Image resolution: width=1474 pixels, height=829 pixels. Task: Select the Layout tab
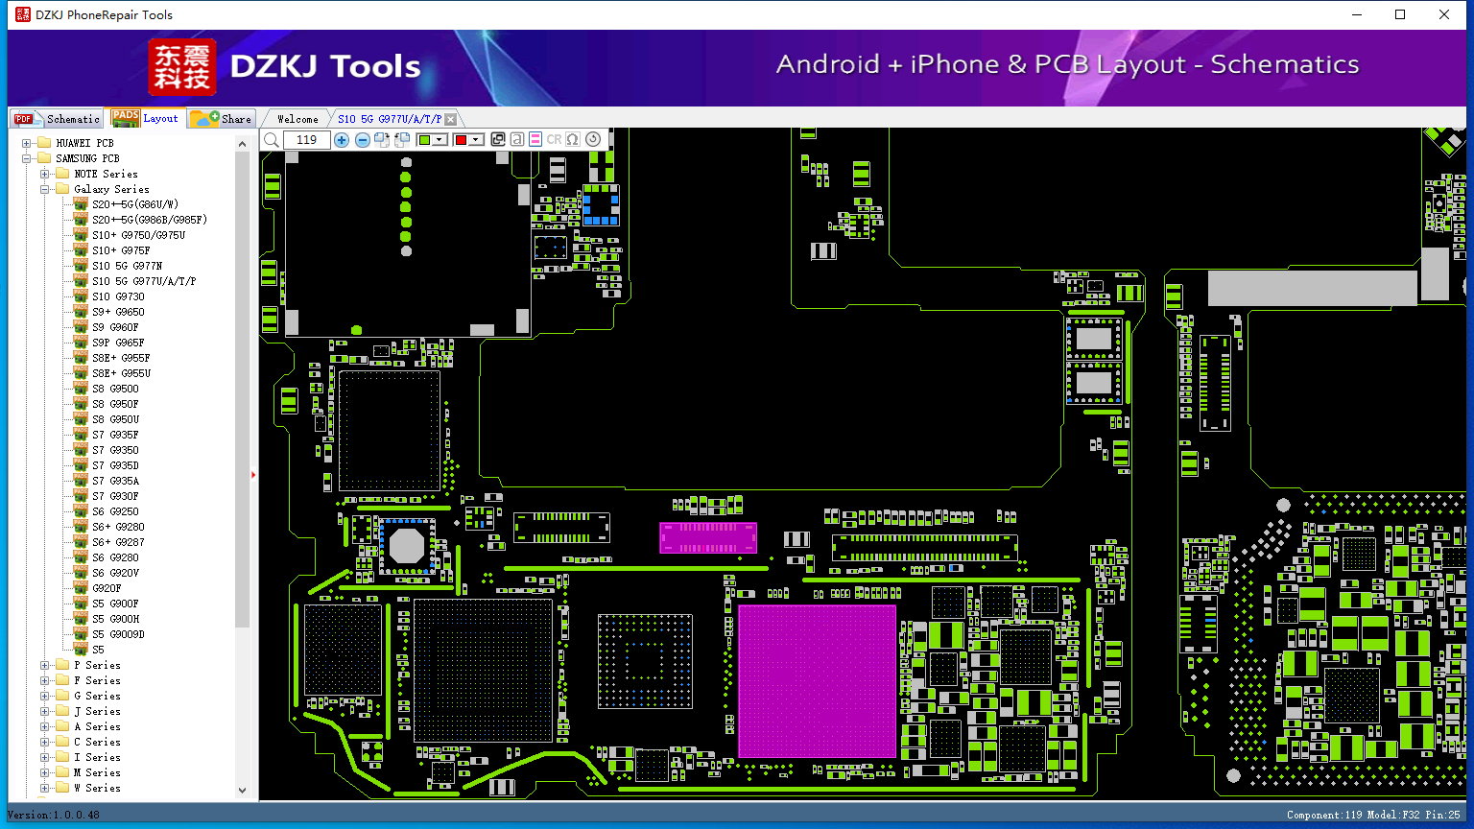coord(145,118)
